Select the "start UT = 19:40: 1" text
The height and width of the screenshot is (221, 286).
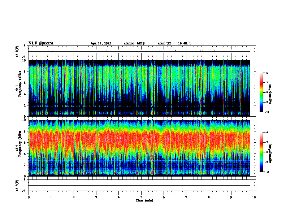(x=174, y=43)
